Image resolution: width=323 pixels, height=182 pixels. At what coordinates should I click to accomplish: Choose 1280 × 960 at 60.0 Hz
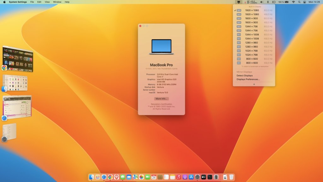[x=254, y=43]
